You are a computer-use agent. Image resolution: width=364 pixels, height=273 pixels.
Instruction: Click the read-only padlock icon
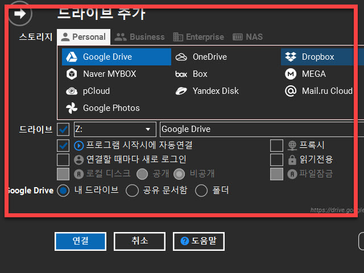[x=292, y=160]
